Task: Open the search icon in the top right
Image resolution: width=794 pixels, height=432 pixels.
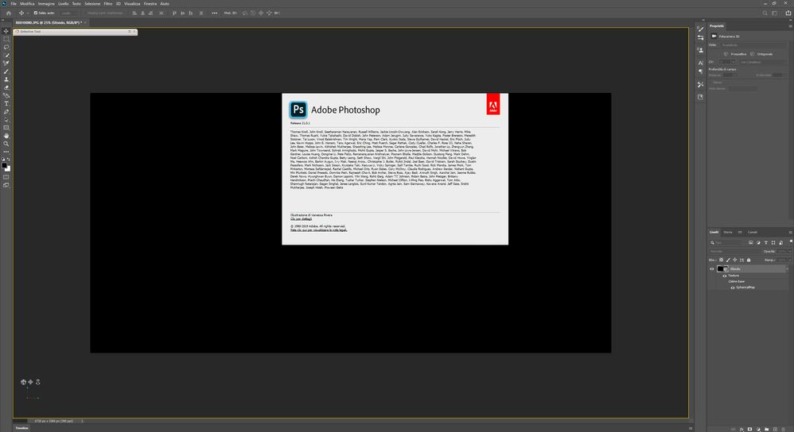Action: tap(765, 13)
